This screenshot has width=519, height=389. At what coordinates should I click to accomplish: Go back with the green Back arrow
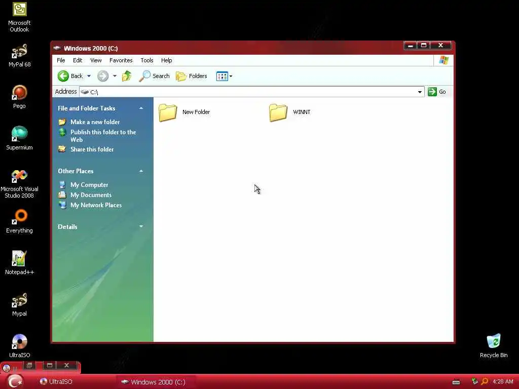(x=70, y=76)
